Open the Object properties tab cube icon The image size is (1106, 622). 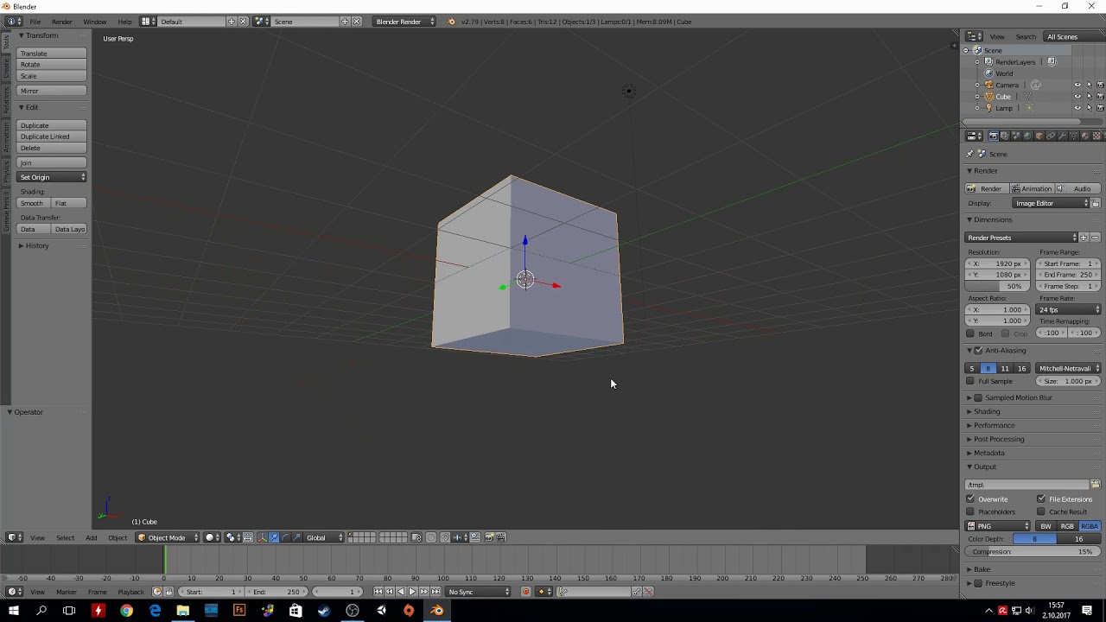tap(1039, 136)
